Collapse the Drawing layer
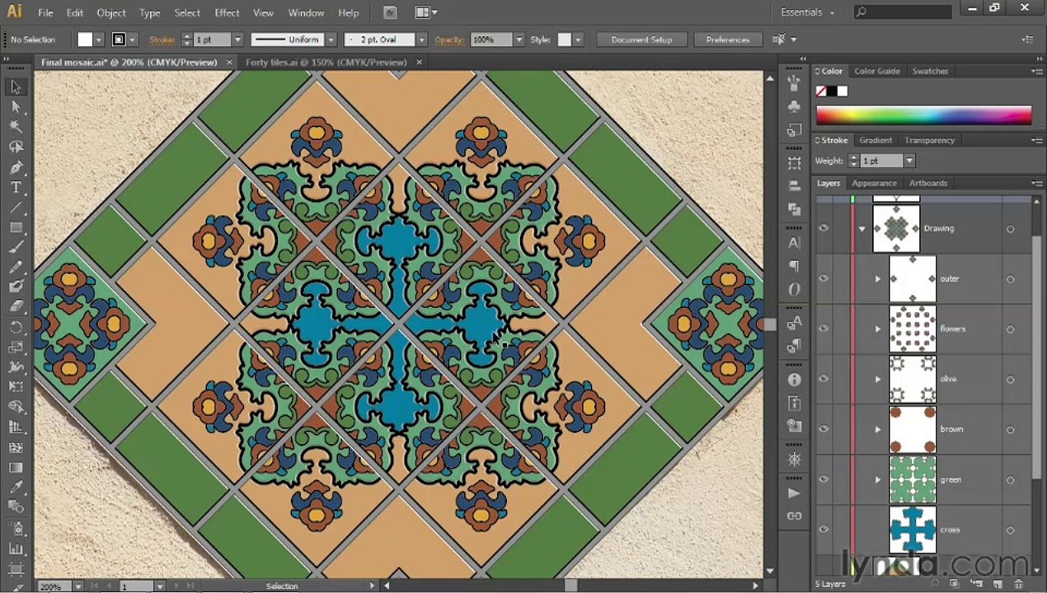 [x=862, y=229]
